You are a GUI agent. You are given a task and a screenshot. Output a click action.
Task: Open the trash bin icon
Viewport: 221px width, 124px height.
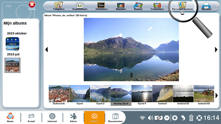coord(191,118)
